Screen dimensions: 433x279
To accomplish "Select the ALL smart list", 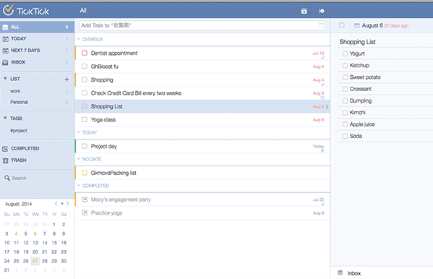I will point(37,27).
